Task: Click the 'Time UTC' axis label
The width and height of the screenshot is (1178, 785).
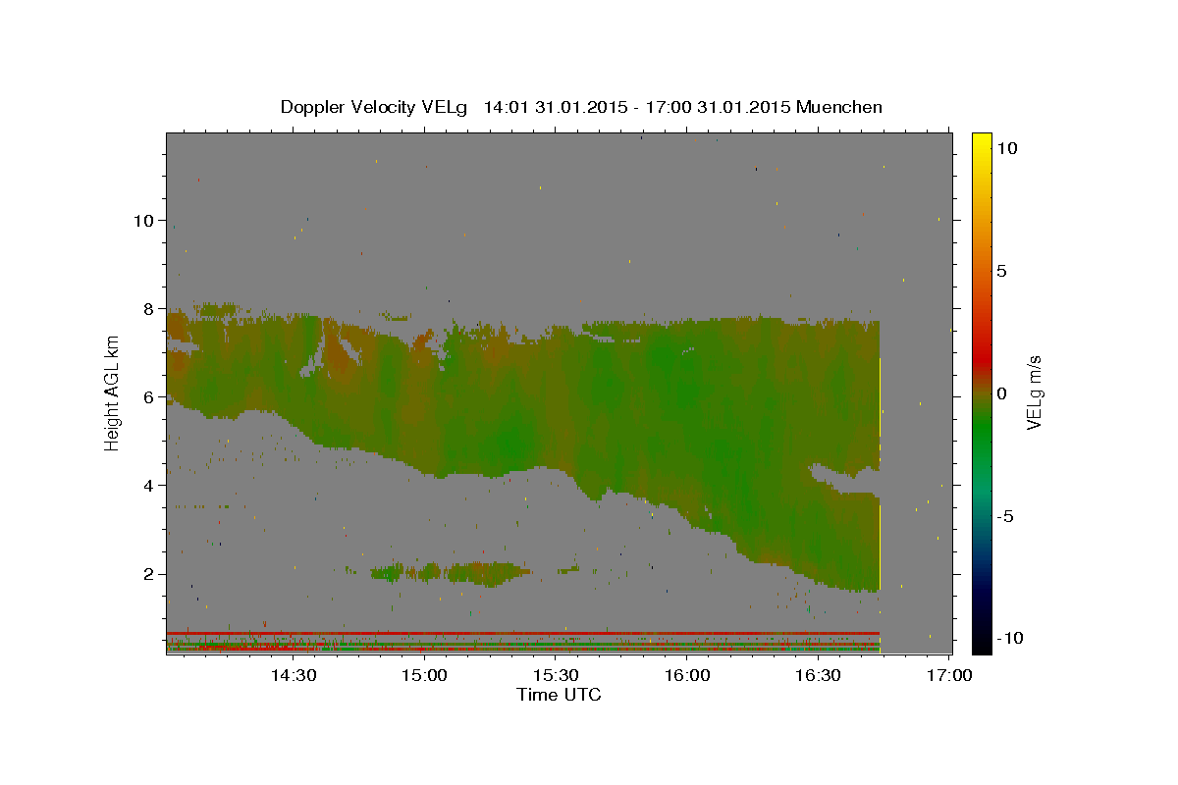Action: coord(559,695)
